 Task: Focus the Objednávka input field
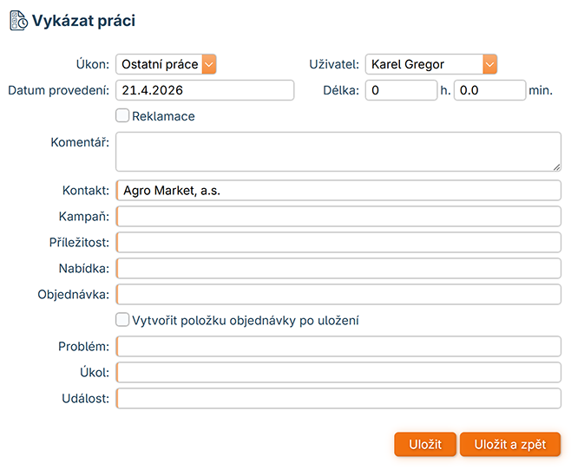[x=338, y=295]
